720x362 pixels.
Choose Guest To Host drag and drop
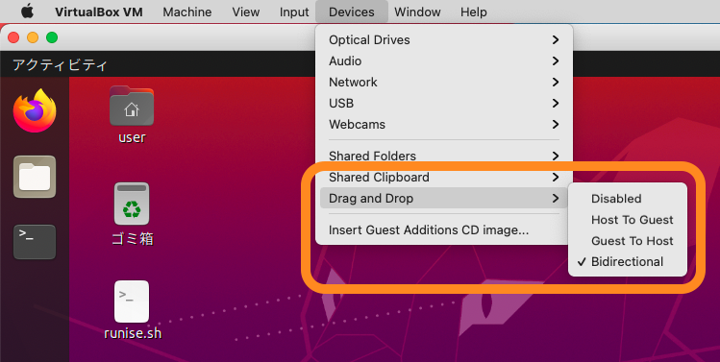628,241
